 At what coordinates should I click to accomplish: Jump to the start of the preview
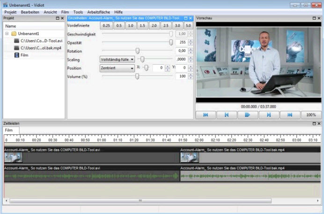206,115
